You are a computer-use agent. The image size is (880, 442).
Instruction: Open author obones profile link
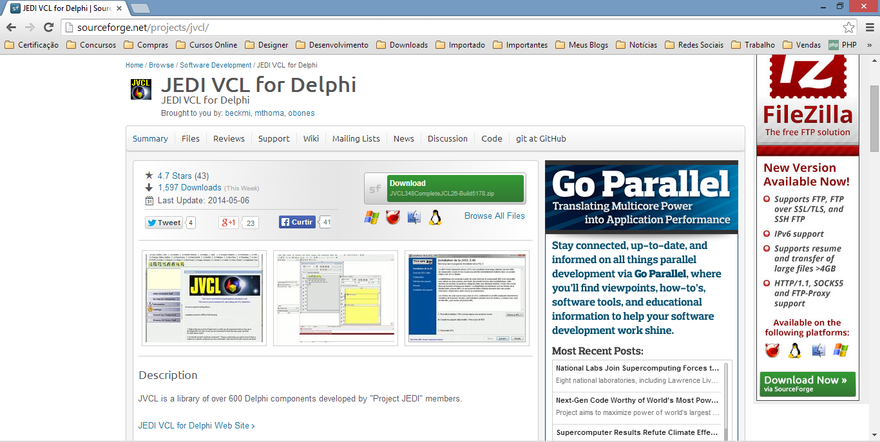tap(301, 113)
